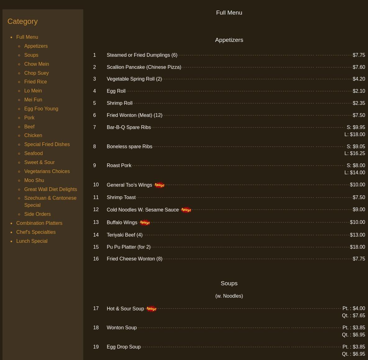Open the Full Menu category link
368x360 pixels.
(27, 37)
